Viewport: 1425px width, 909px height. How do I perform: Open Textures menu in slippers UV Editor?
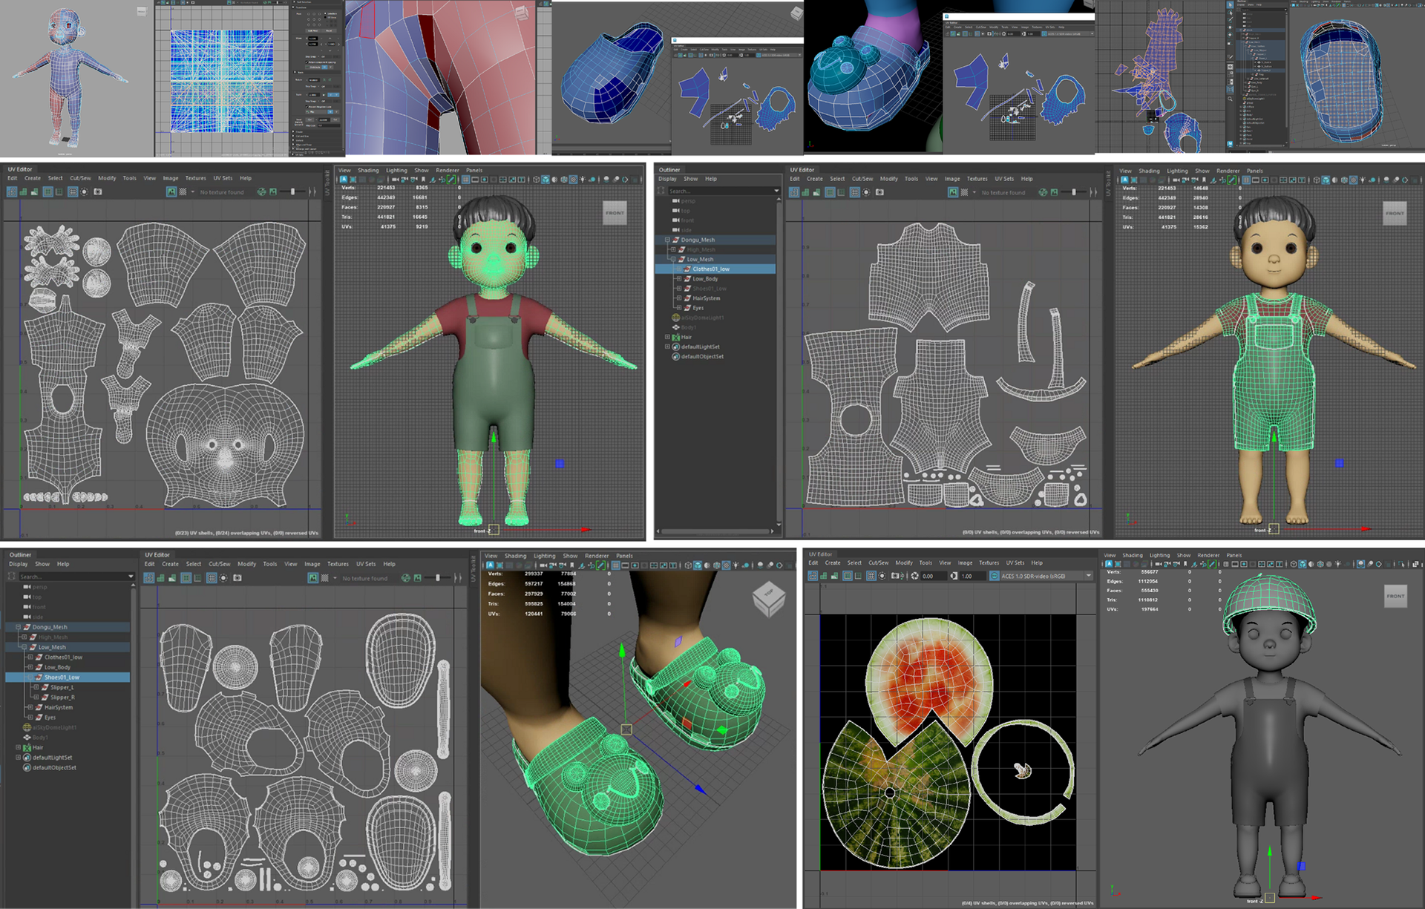[338, 564]
